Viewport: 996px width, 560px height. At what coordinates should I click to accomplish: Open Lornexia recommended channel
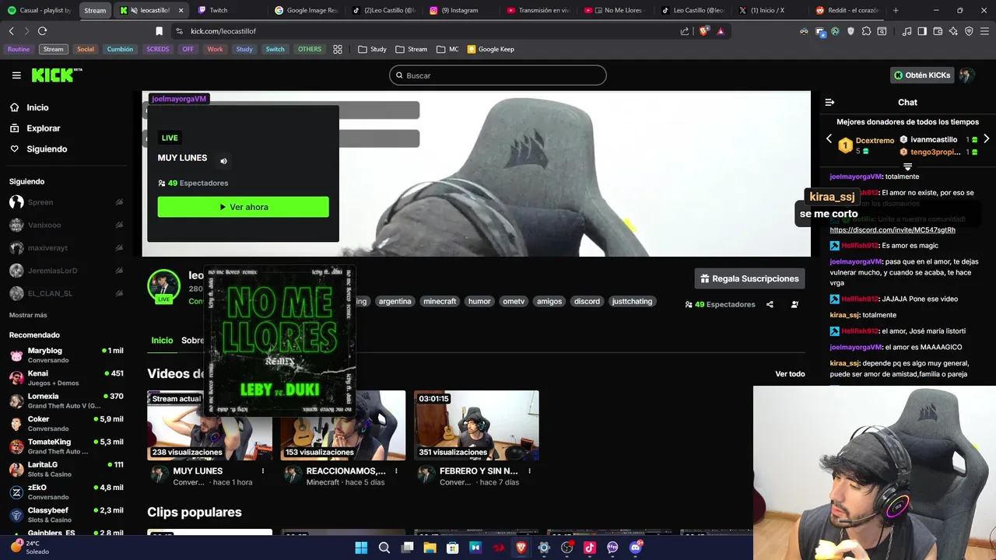click(65, 401)
